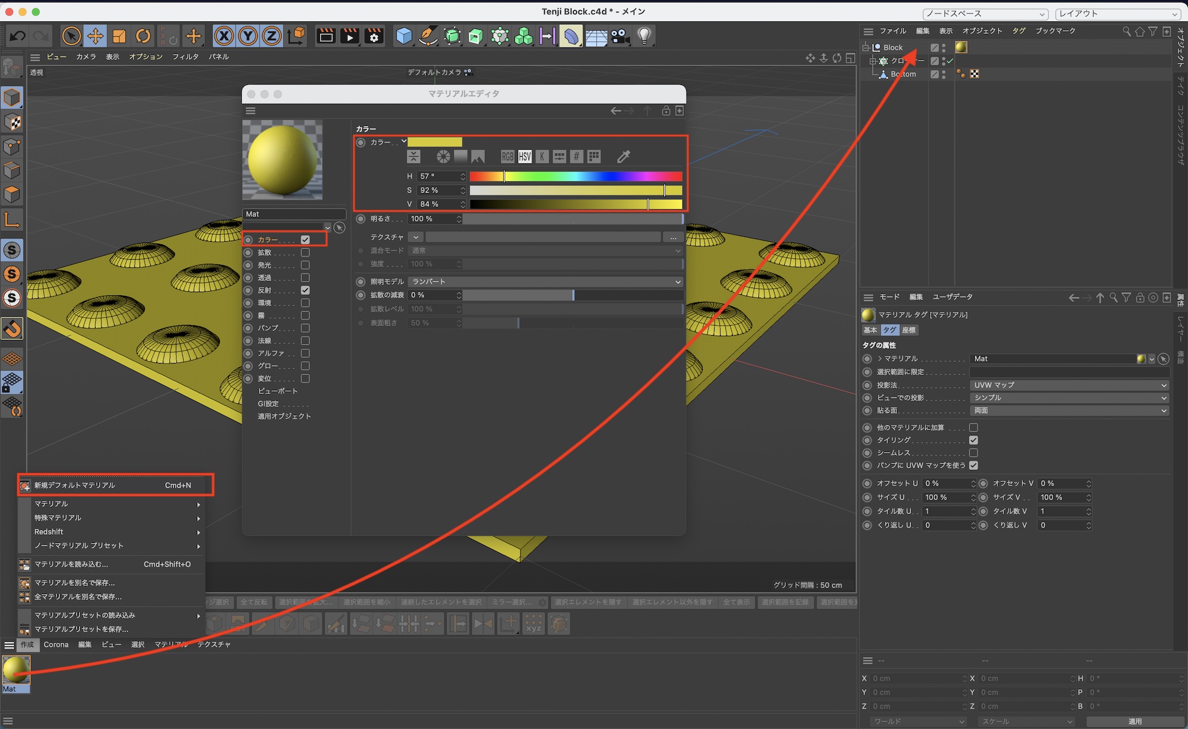Image resolution: width=1188 pixels, height=729 pixels.
Task: Uncheck the タイリング option
Action: [x=974, y=440]
